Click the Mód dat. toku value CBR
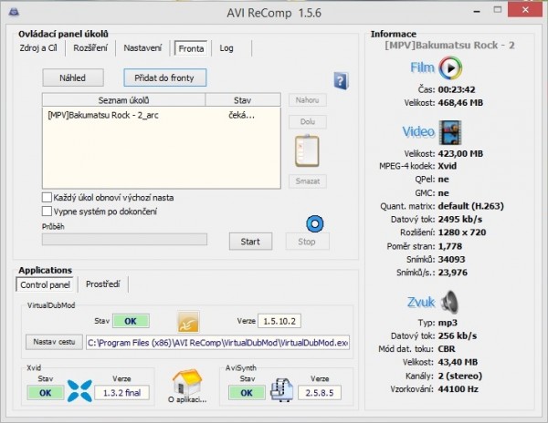 point(447,349)
